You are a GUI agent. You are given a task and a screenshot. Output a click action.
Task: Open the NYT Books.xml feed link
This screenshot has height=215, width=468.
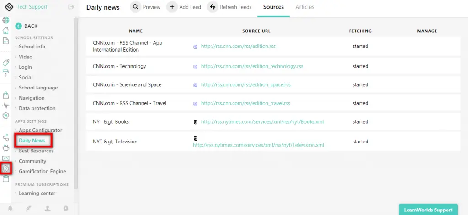[262, 122]
